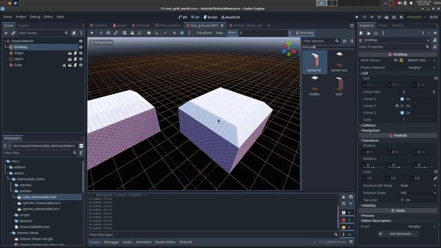The height and width of the screenshot is (248, 441).
Task: Click the warning icon on Cube node
Action: coord(64,65)
